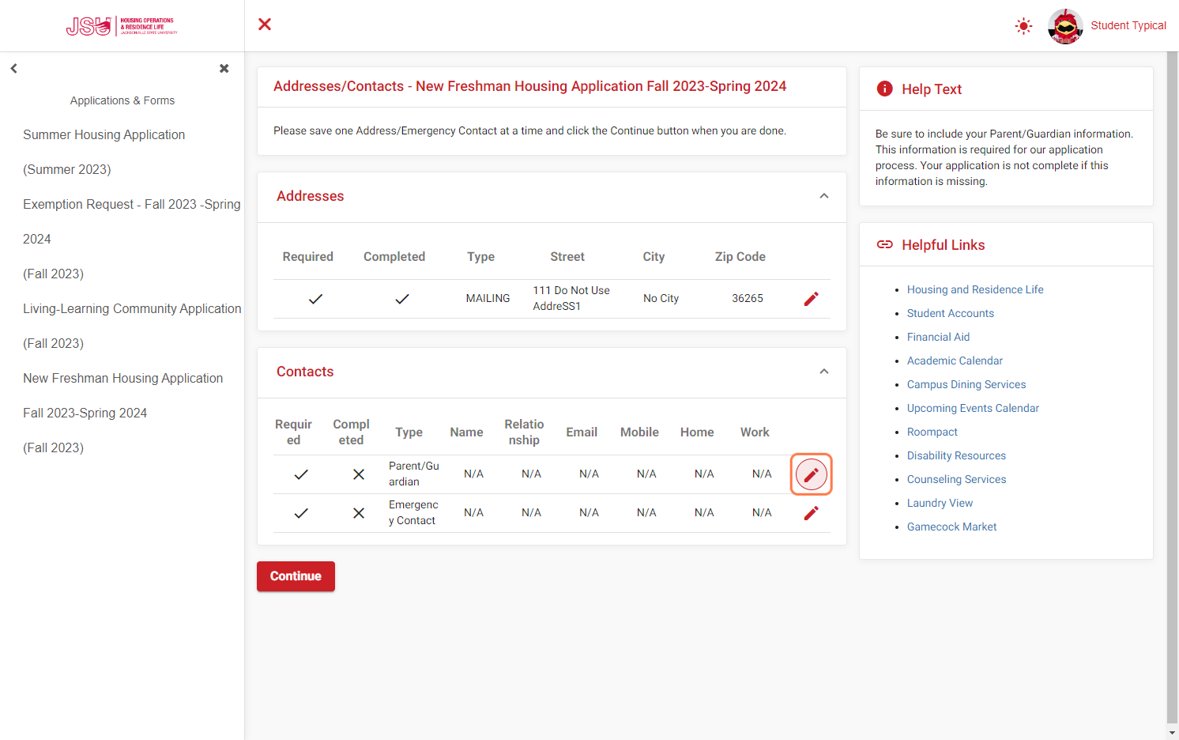1179x740 pixels.
Task: Click the Addresses Completed checkmark for MAILING
Action: coord(402,299)
